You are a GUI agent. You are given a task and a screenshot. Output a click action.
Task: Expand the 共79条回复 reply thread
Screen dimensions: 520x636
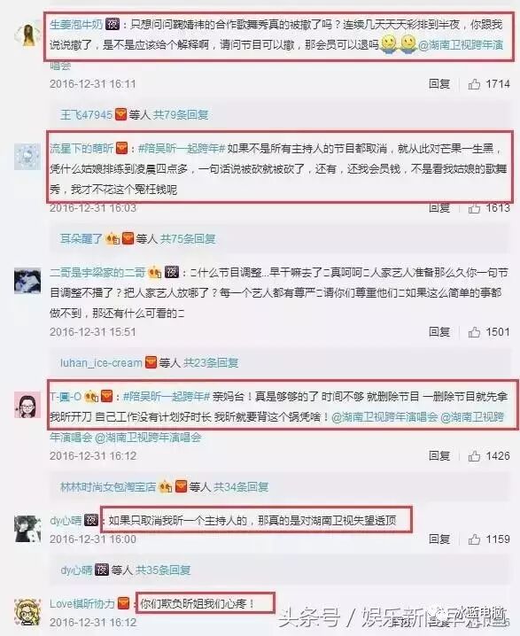pyautogui.click(x=181, y=115)
